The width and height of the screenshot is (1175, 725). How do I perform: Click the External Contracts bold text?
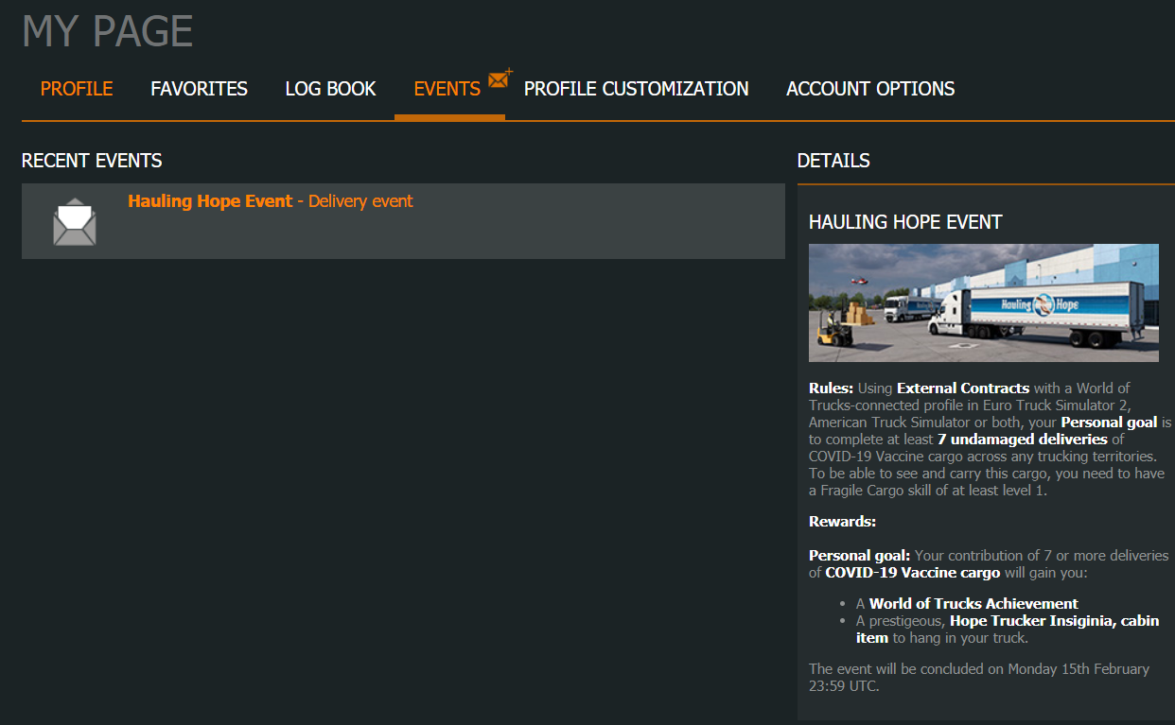963,388
